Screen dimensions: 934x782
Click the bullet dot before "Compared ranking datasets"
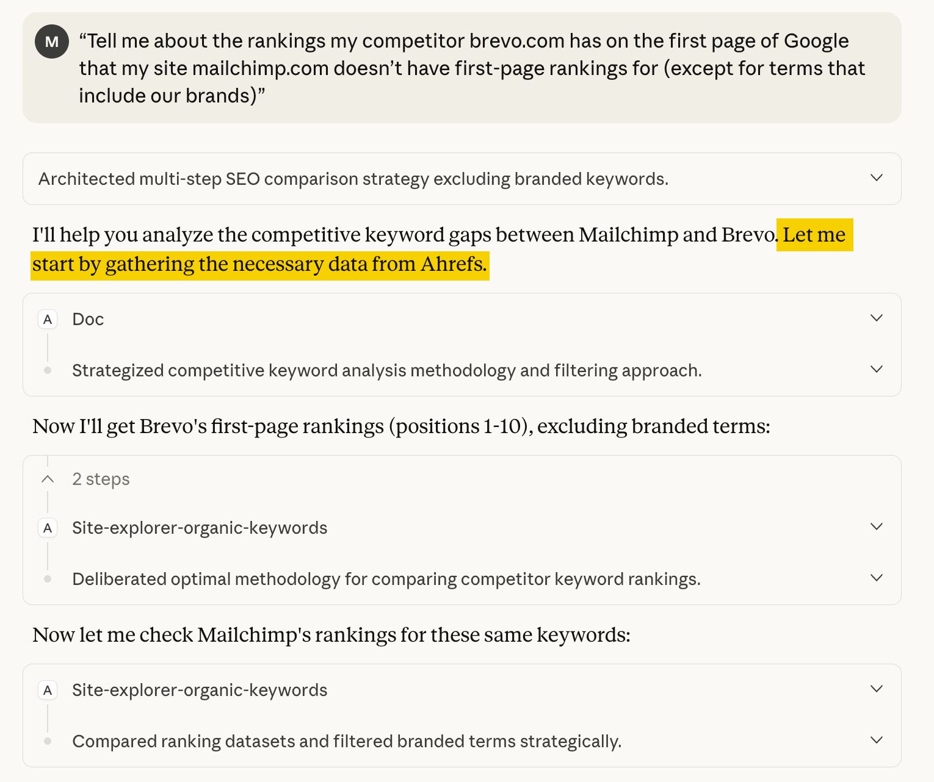click(x=48, y=741)
